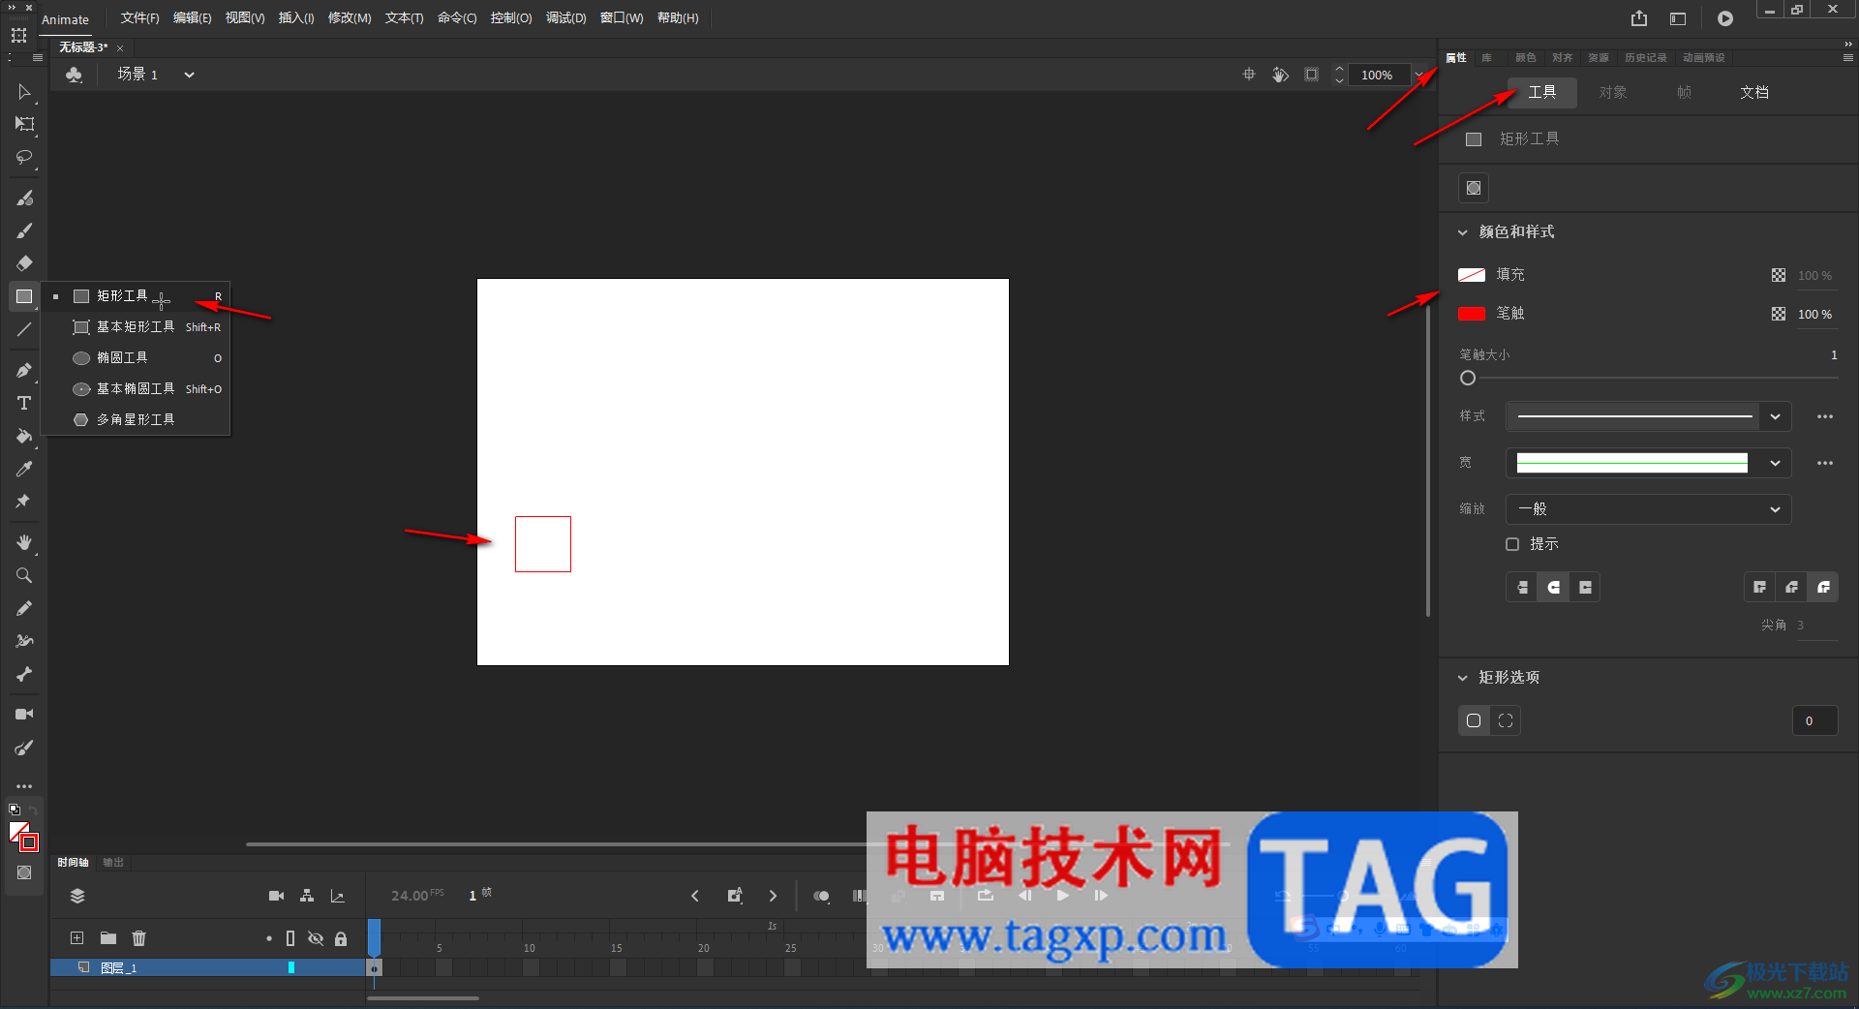Image resolution: width=1859 pixels, height=1009 pixels.
Task: Toggle object drawing mode in Properties panel
Action: (1474, 188)
